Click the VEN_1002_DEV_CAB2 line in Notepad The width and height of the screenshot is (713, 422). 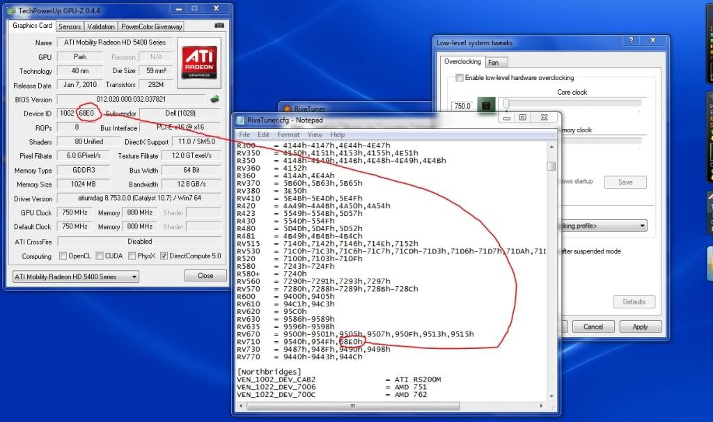[339, 380]
